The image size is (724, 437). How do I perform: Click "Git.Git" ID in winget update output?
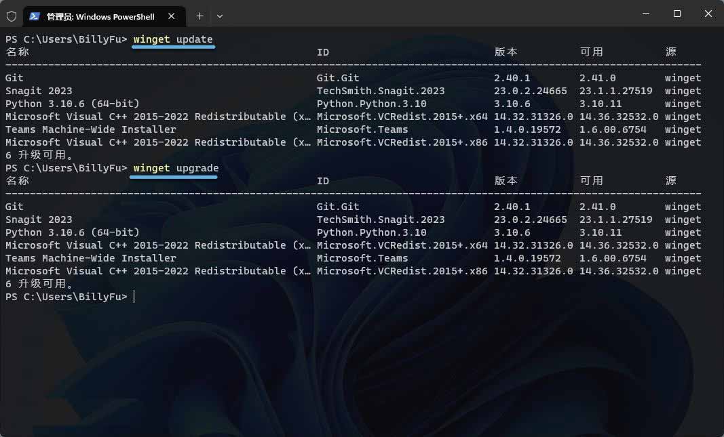tap(338, 78)
